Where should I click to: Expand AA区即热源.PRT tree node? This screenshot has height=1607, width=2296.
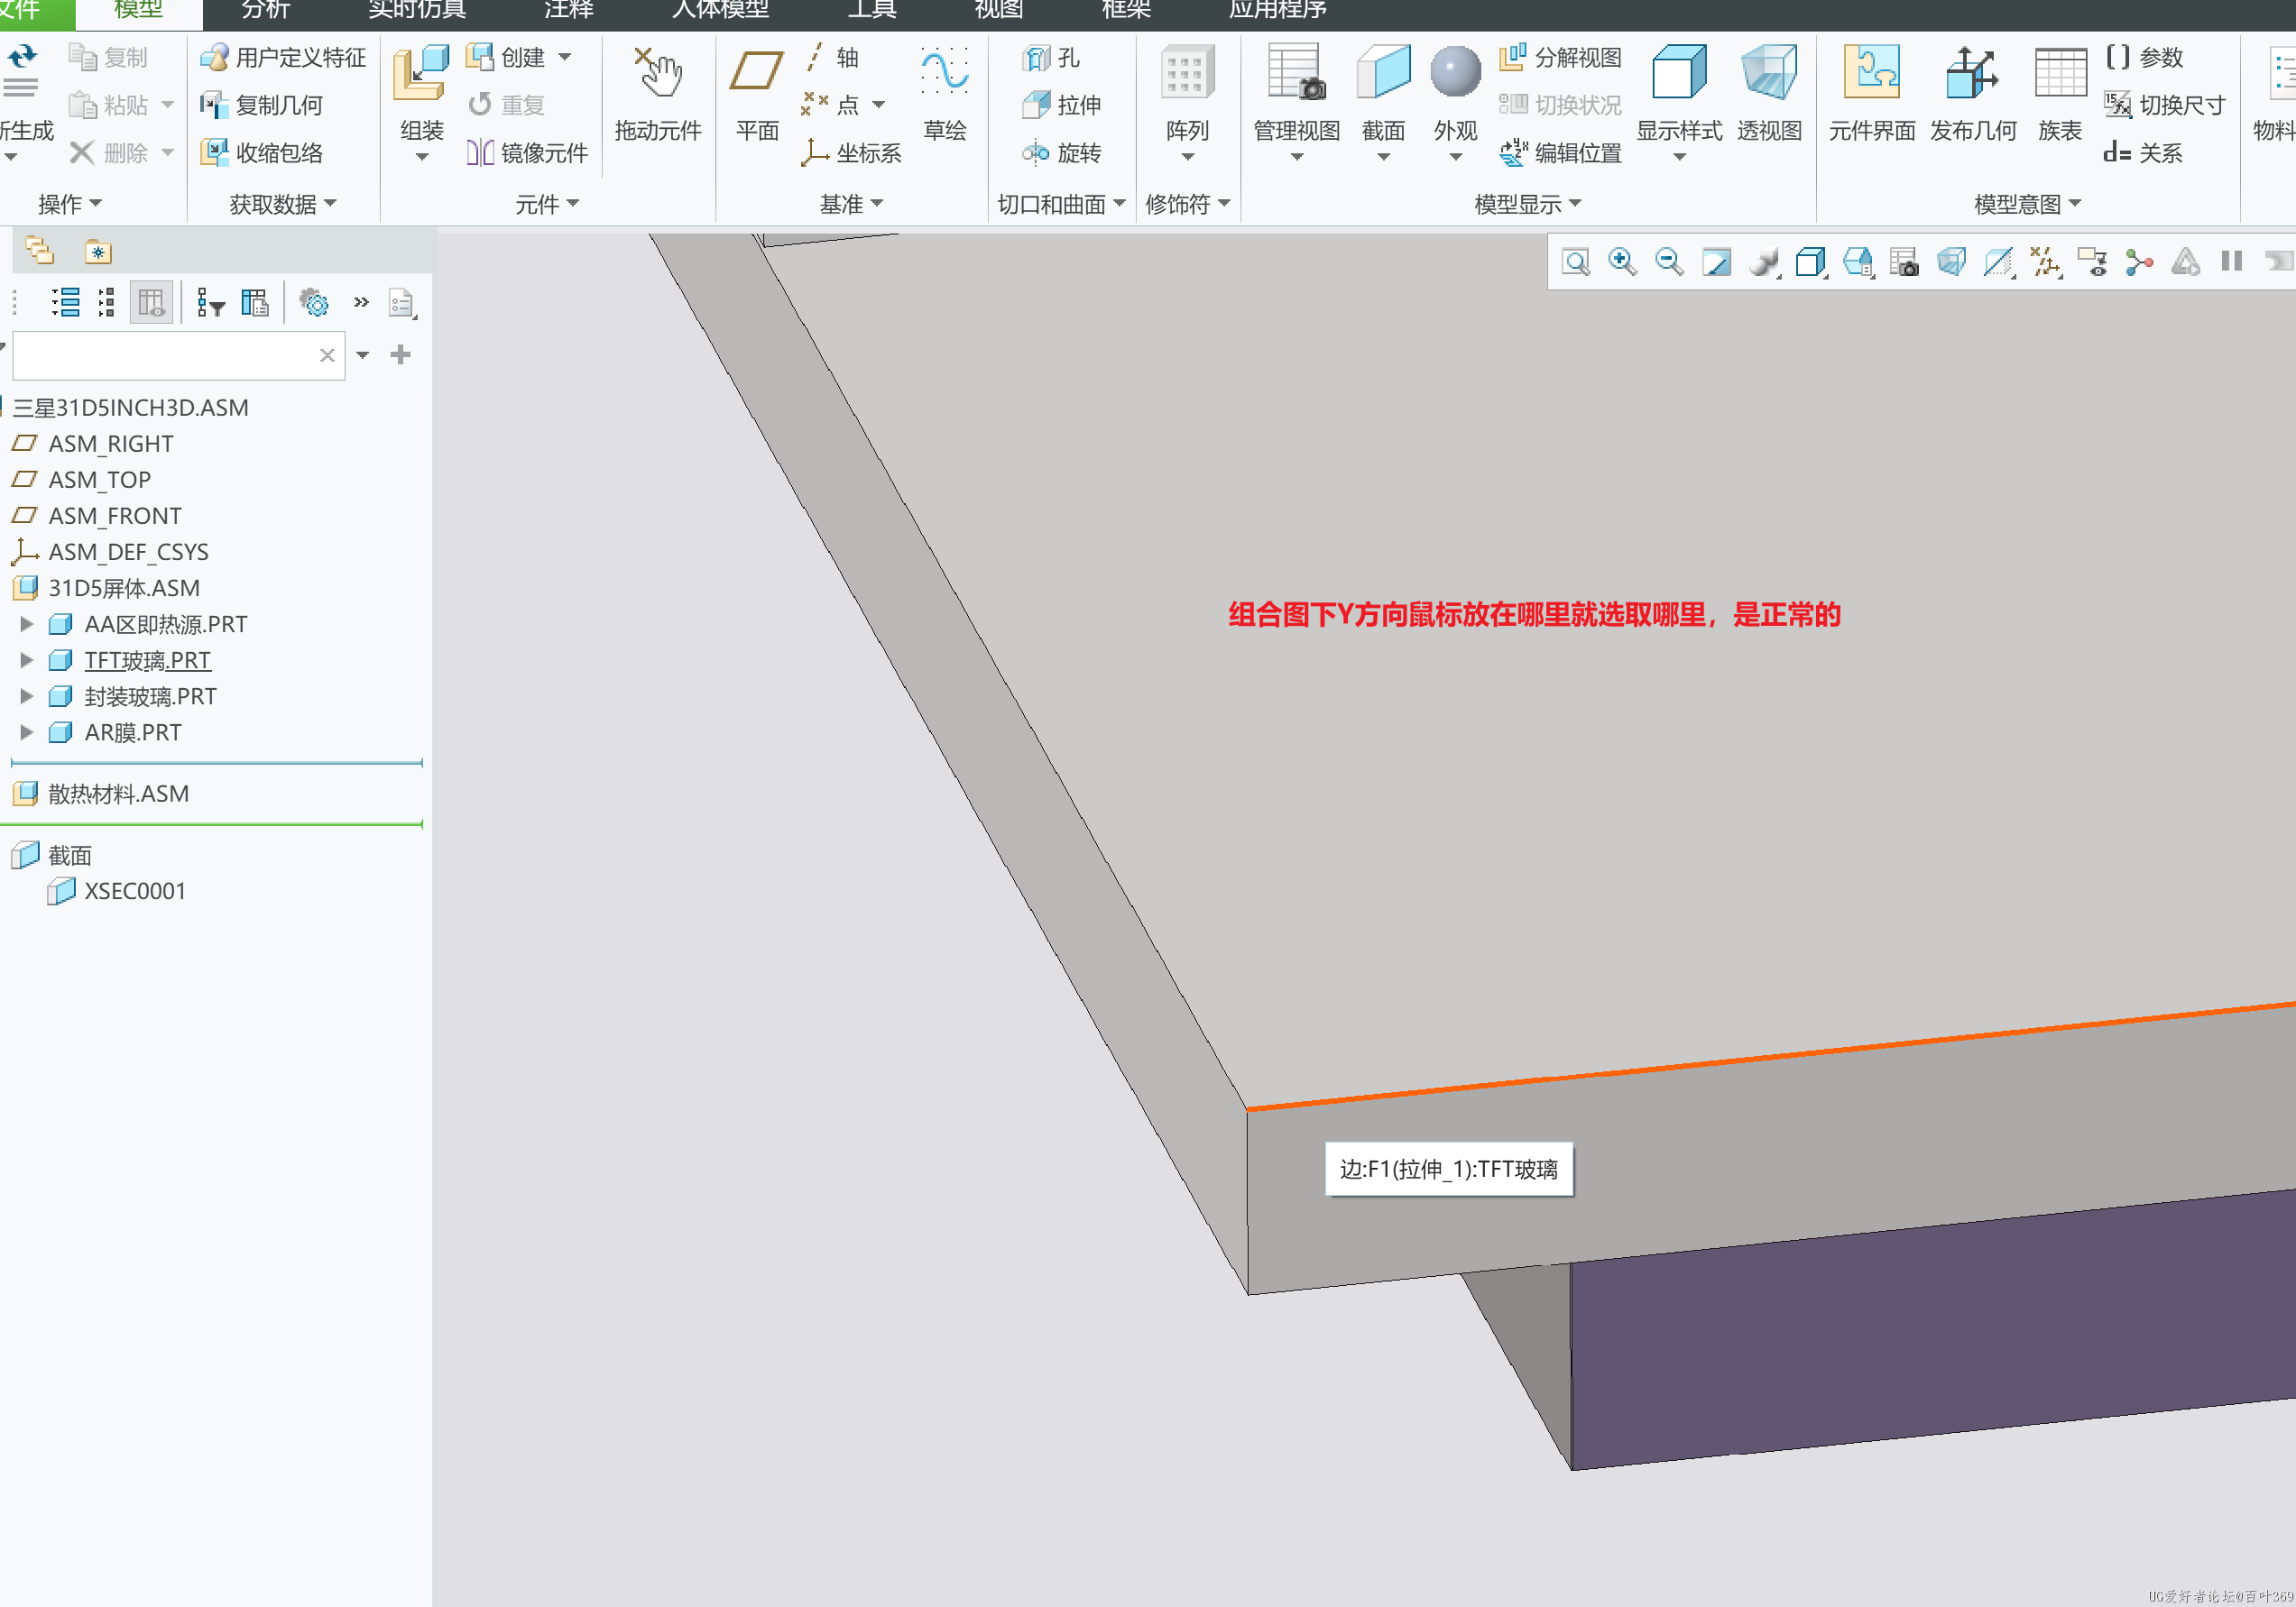[x=27, y=625]
